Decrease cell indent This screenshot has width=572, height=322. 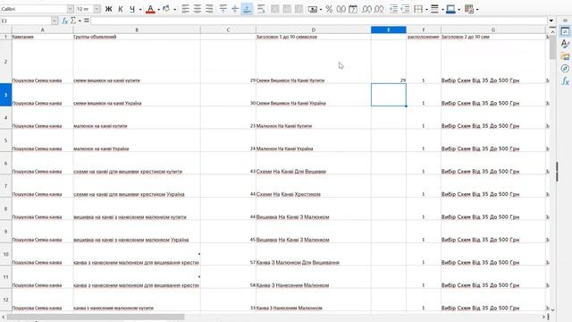405,9
